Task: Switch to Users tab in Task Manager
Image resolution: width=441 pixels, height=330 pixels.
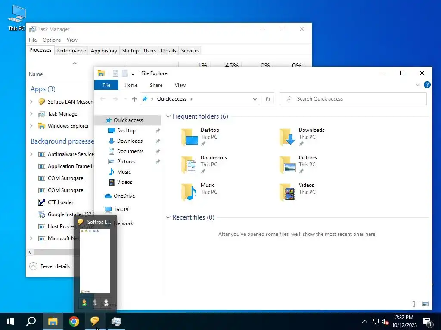Action: pos(149,51)
